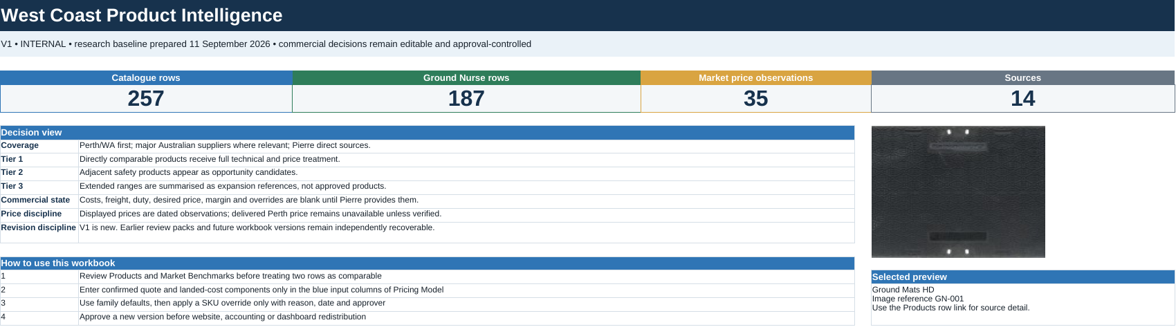This screenshot has height=327, width=1176.
Task: Select the Ground Nurse rows header cell
Action: coord(466,77)
